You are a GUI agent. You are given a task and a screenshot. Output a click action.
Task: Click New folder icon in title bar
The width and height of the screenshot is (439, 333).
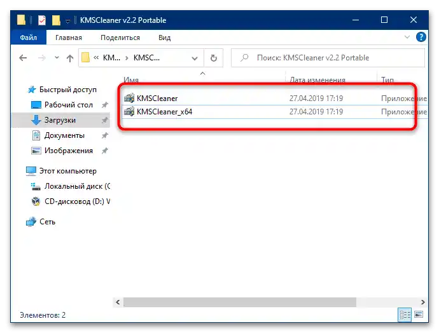[x=56, y=20]
